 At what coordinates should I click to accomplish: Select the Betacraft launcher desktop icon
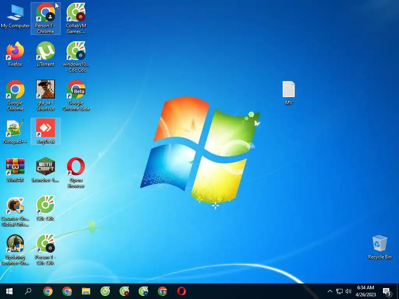pos(45,170)
